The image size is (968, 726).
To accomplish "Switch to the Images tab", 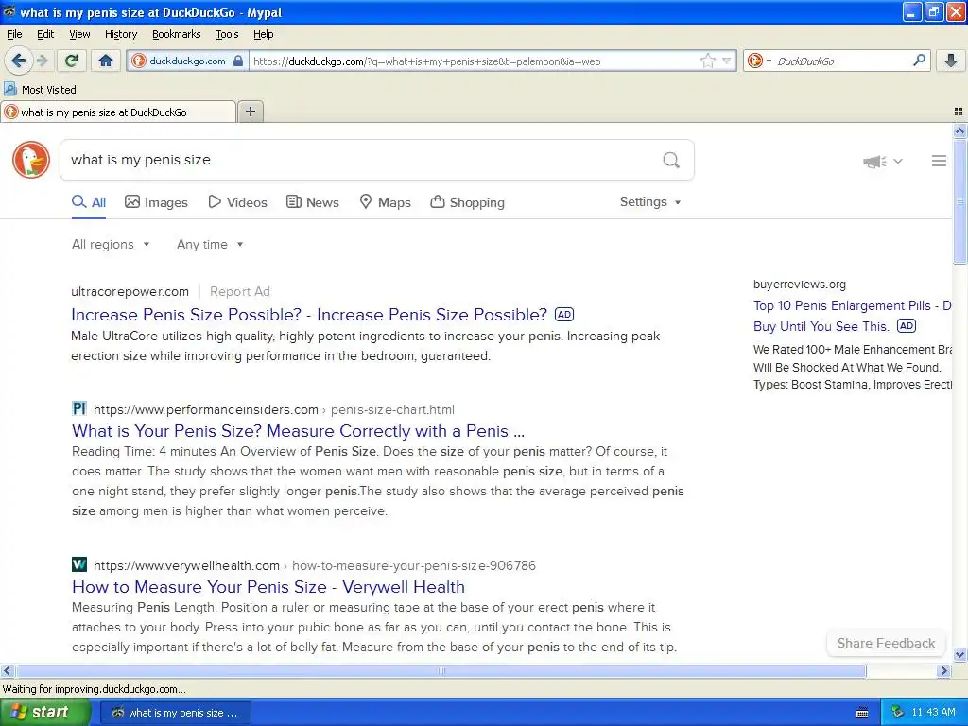I will click(x=156, y=202).
